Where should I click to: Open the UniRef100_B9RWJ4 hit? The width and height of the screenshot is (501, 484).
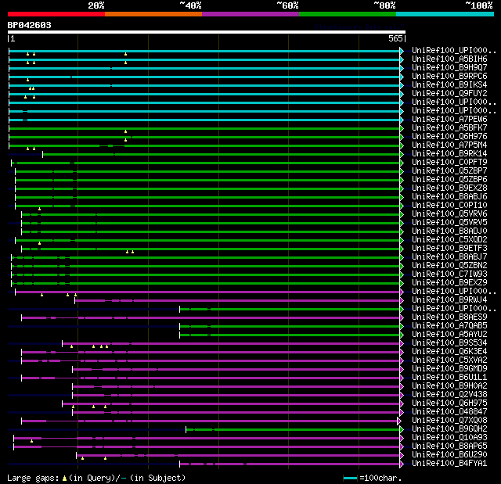[x=449, y=300]
